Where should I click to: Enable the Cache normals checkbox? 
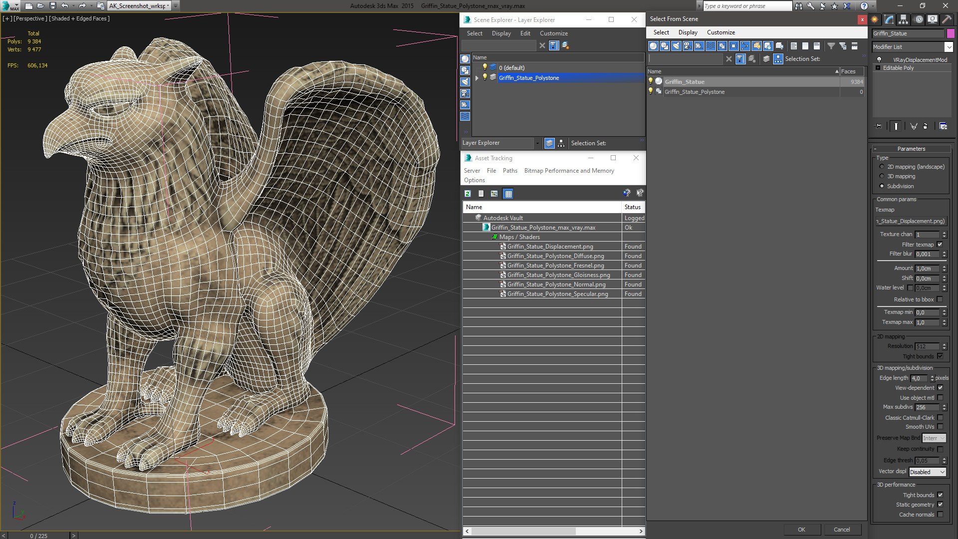tap(940, 515)
